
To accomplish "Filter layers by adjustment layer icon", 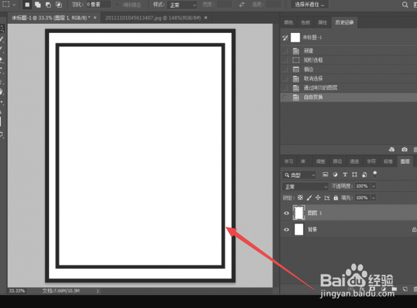I will (x=335, y=175).
